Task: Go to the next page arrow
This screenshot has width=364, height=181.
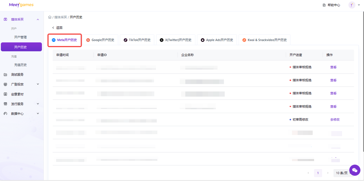Action: pyautogui.click(x=328, y=173)
